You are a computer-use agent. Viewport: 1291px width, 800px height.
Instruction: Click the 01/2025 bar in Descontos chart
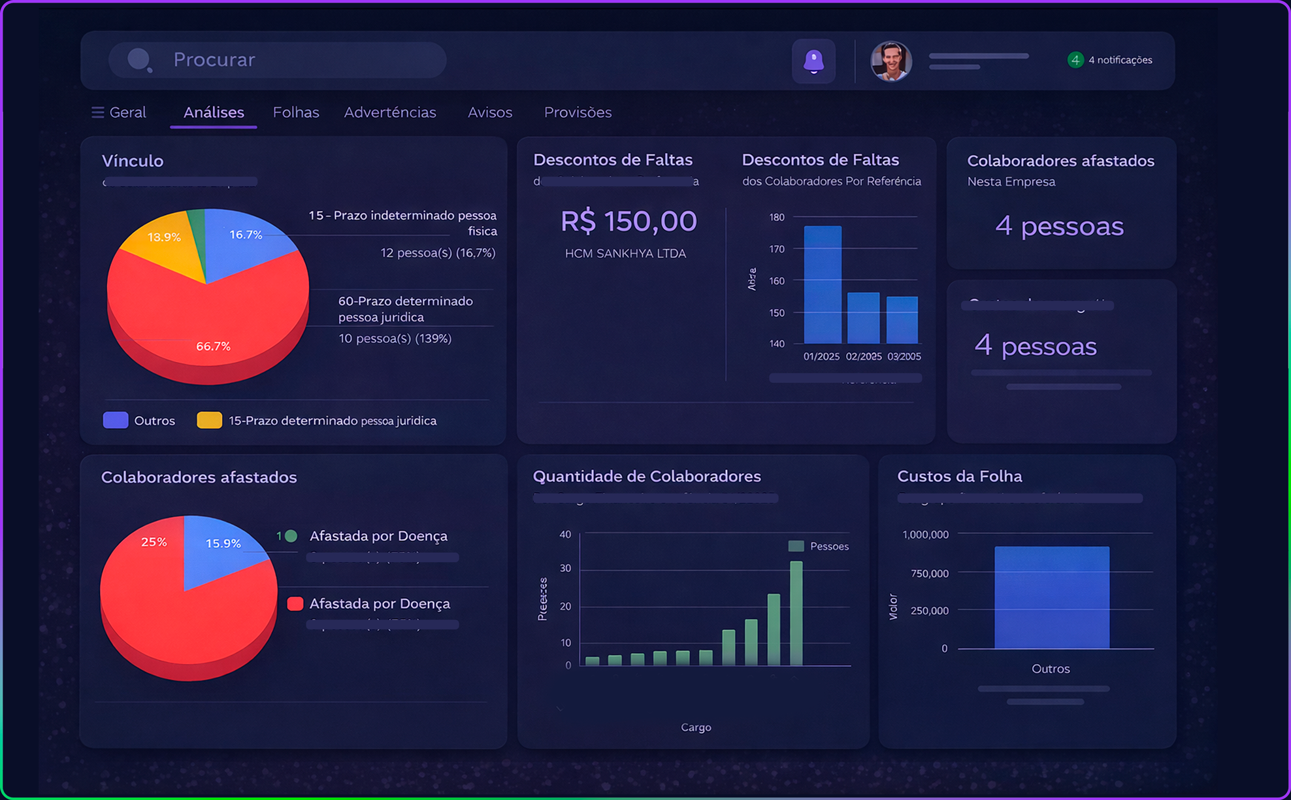[x=823, y=284]
